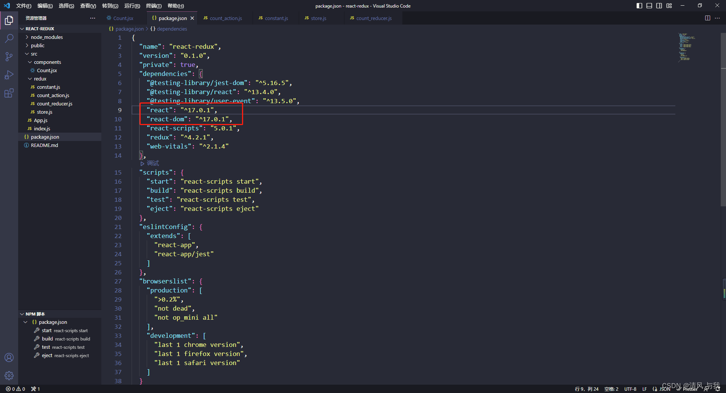The height and width of the screenshot is (393, 726).
Task: Switch to the Count.jsx tab
Action: 124,18
